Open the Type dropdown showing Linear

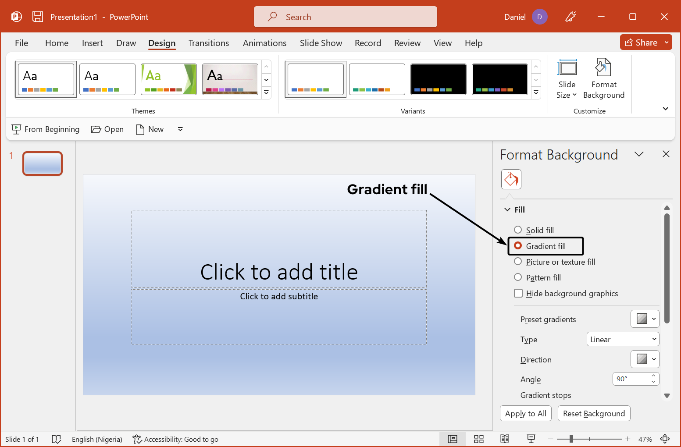coord(623,339)
